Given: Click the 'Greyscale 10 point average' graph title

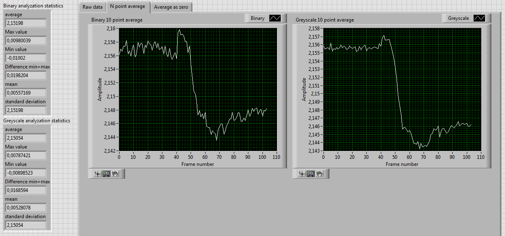Looking at the screenshot, I should point(325,20).
